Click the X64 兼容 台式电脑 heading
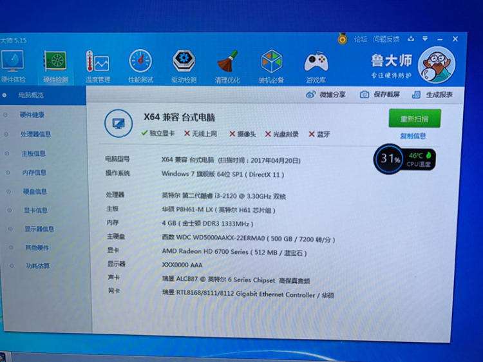 tap(180, 117)
